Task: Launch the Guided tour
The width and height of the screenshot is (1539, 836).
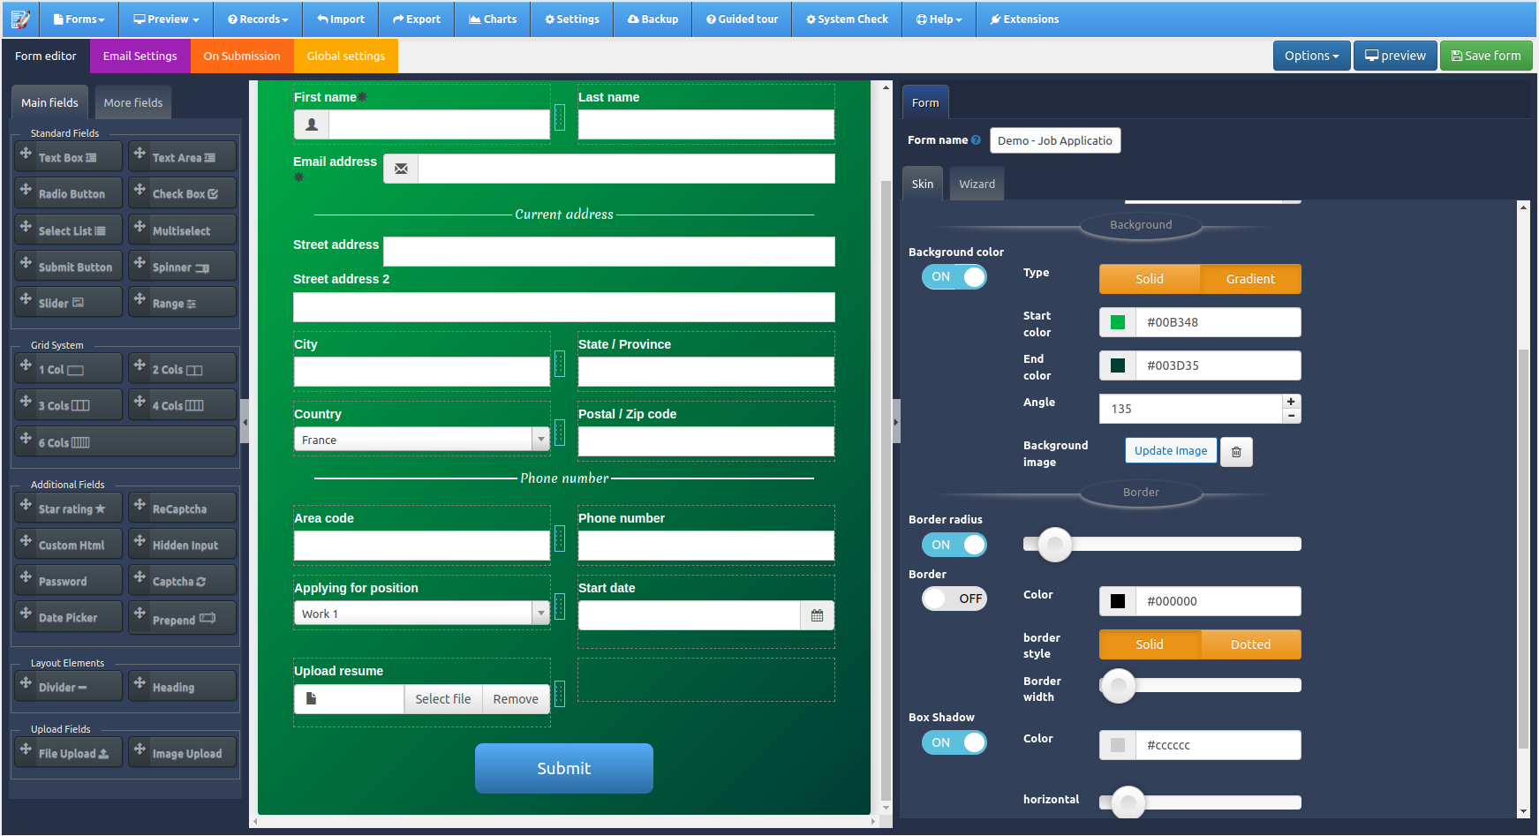Action: coord(742,19)
